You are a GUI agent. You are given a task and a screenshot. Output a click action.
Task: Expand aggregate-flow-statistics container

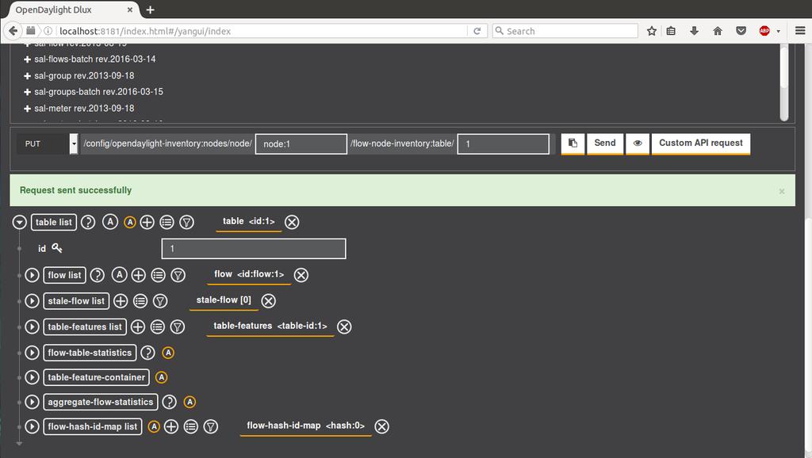pyautogui.click(x=32, y=402)
